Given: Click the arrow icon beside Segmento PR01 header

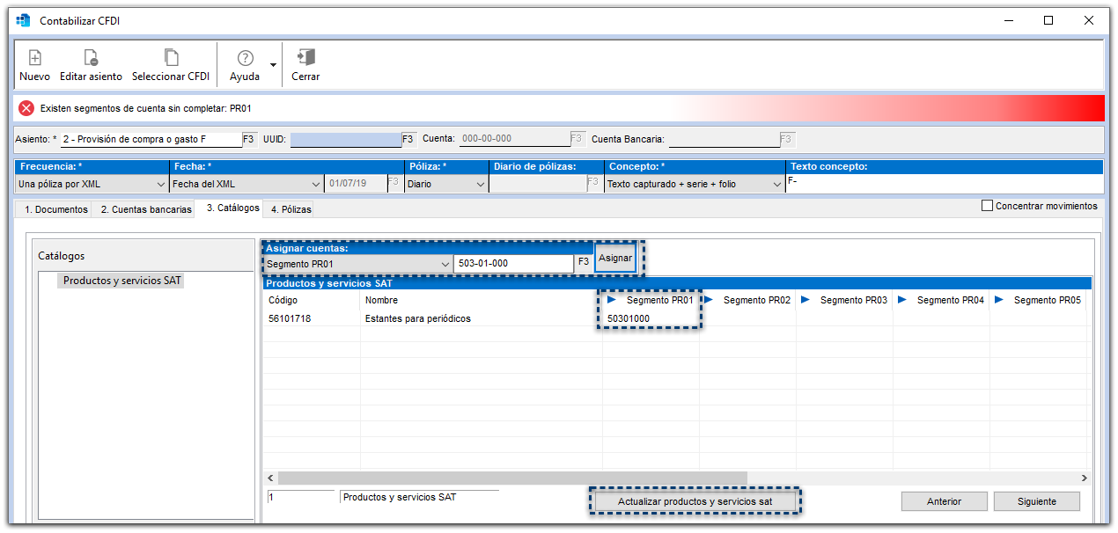Looking at the screenshot, I should tap(611, 300).
